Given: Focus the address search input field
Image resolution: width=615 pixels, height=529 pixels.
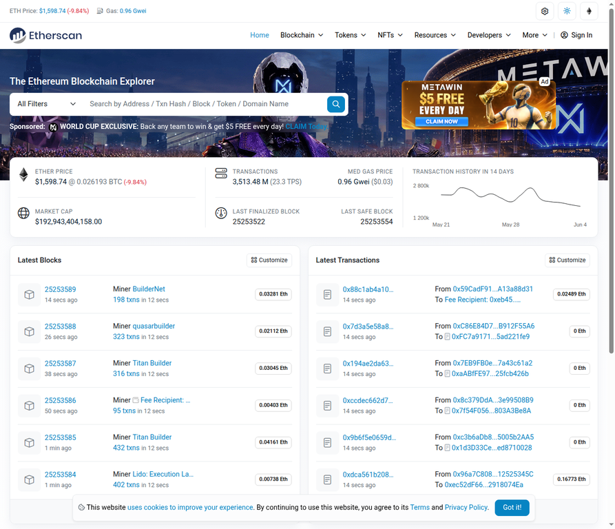Looking at the screenshot, I should tap(204, 104).
